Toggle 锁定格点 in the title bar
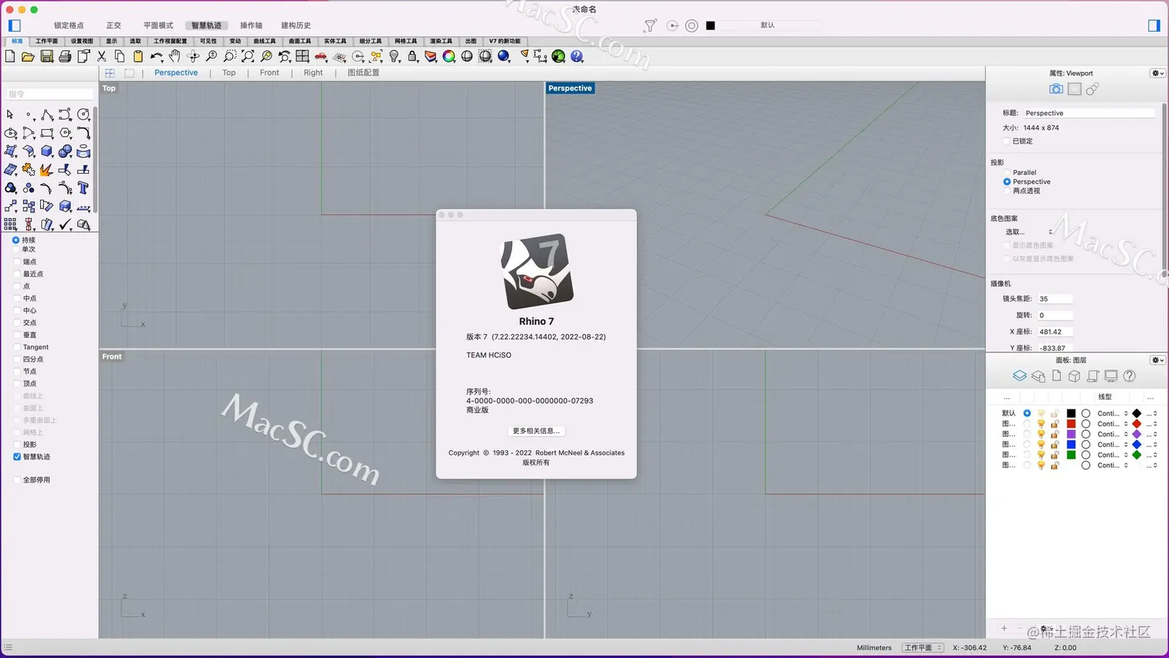Viewport: 1169px width, 658px height. point(69,26)
